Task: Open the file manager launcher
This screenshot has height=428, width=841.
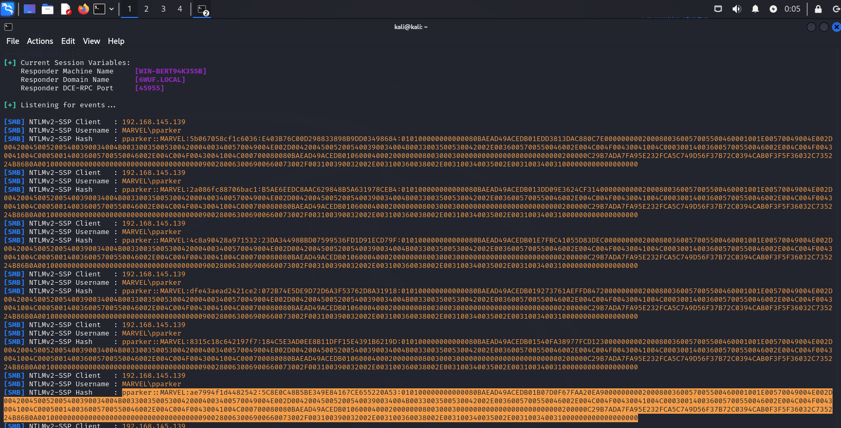Action: click(x=48, y=9)
